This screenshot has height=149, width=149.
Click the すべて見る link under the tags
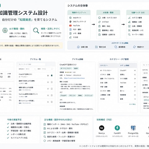pos(132,104)
